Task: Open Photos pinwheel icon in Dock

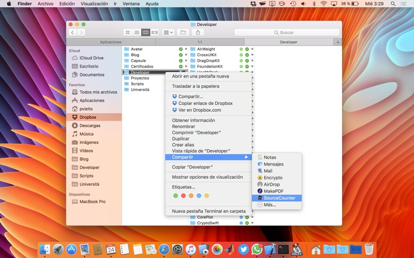Action: pyautogui.click(x=217, y=249)
